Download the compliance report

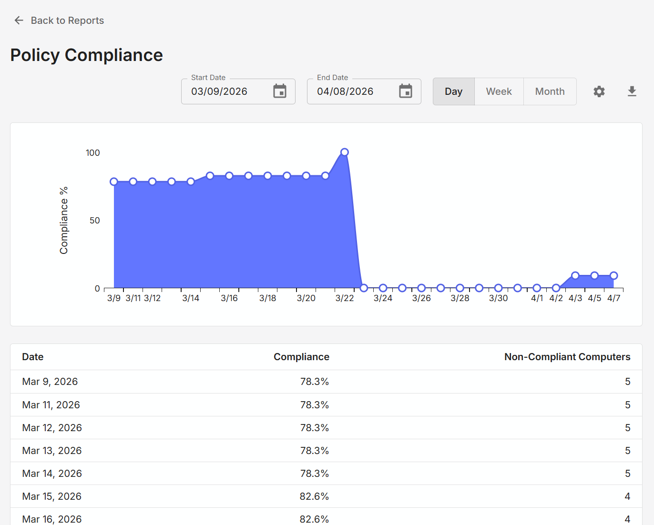pyautogui.click(x=632, y=91)
